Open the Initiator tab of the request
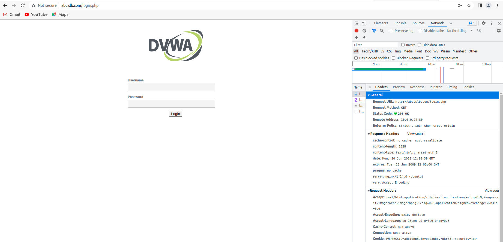Screen dimensions: 503x242 point(435,87)
